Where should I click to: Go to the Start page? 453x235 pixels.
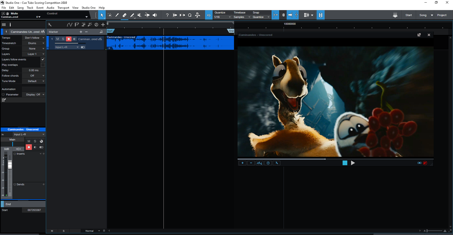[x=408, y=15]
